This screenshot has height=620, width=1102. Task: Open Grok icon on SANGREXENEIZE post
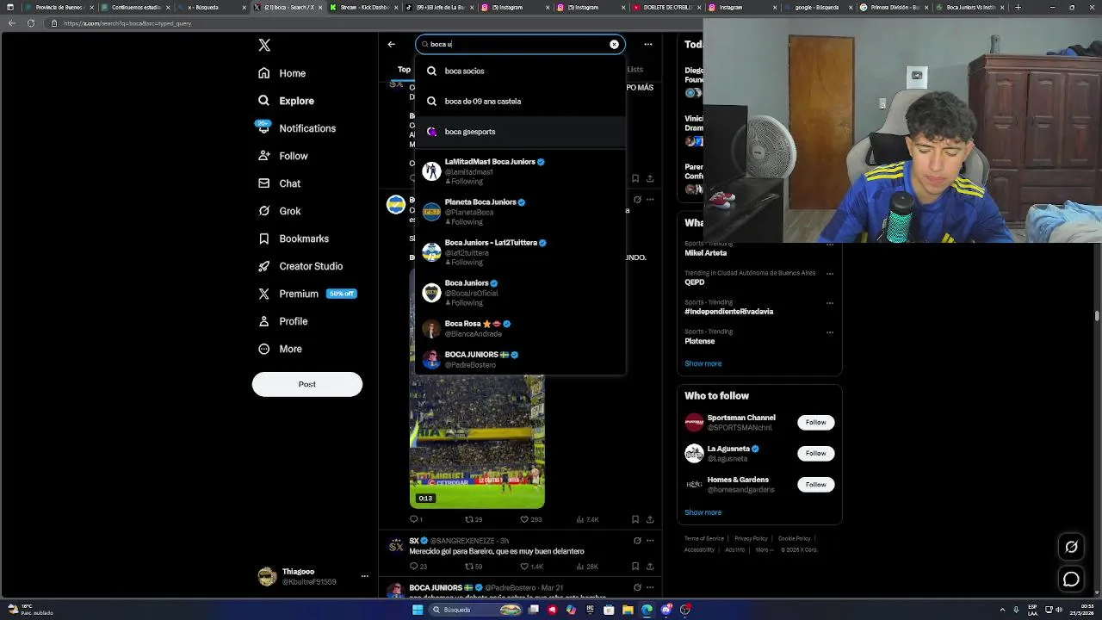click(x=637, y=541)
